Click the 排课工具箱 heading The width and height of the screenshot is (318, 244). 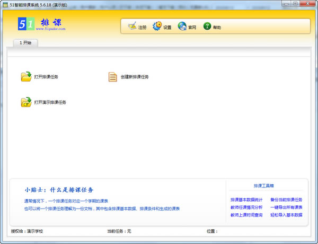click(x=263, y=186)
